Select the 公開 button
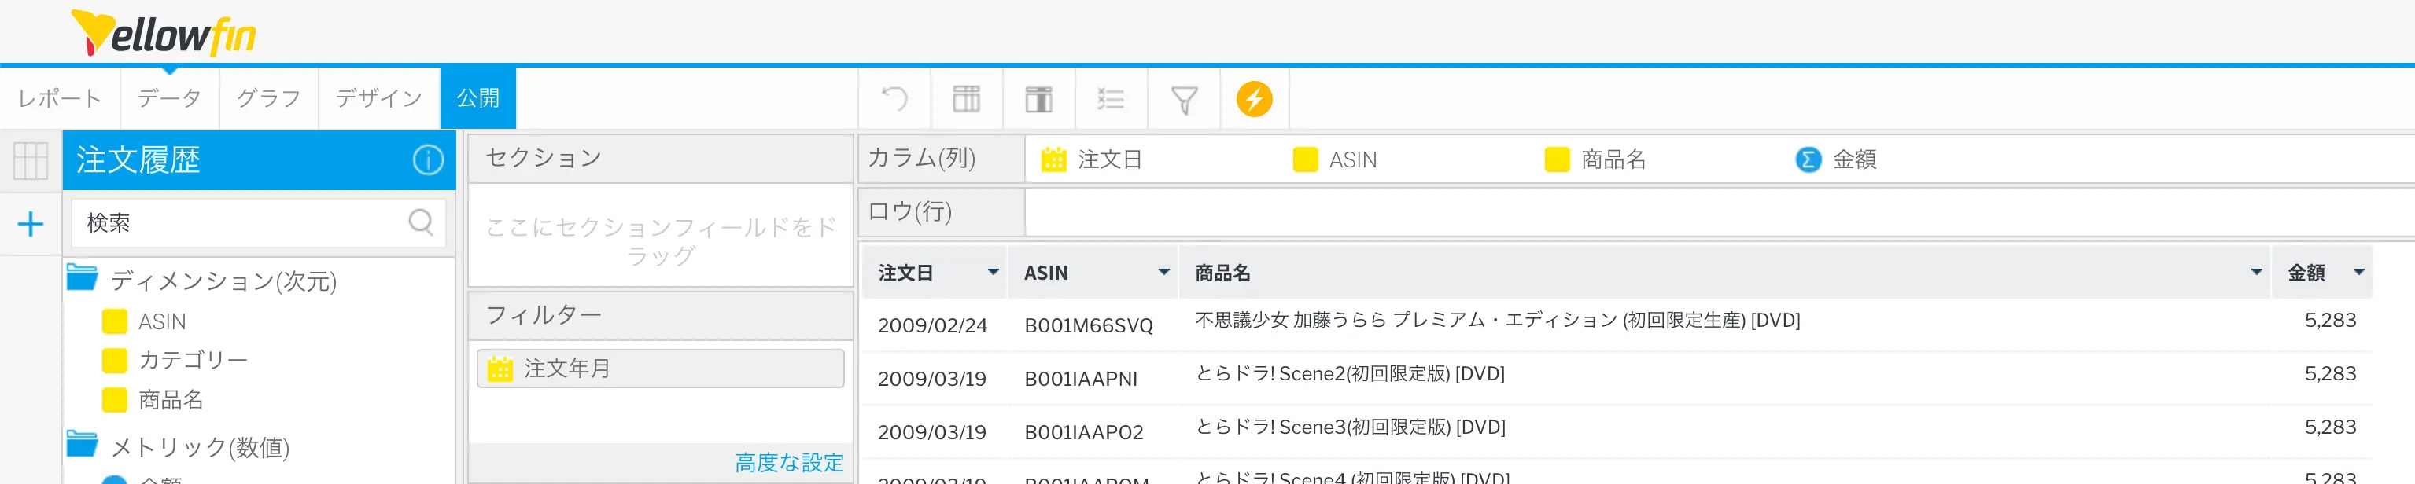Screen dimensions: 2415x484 477,98
